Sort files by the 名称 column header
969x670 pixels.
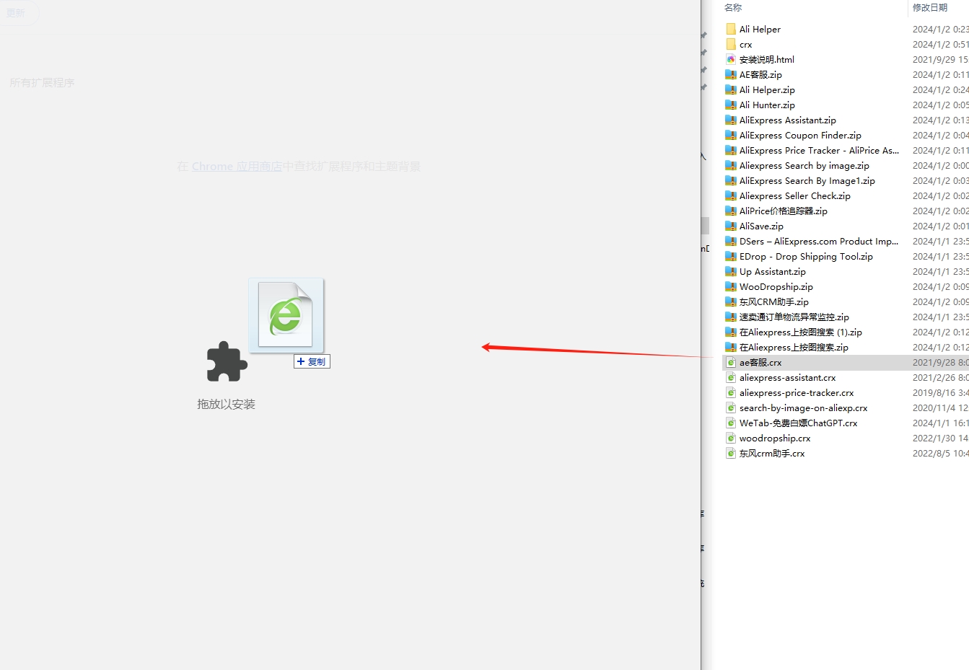pyautogui.click(x=733, y=7)
